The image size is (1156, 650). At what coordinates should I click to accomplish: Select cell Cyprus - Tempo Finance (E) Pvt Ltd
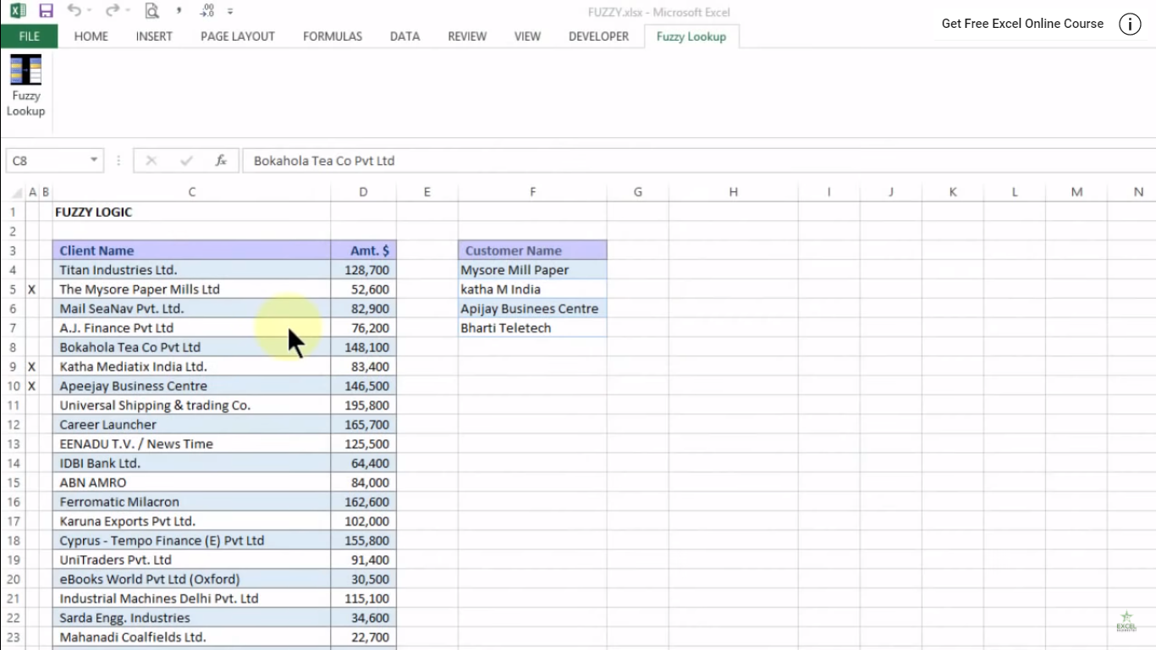(192, 541)
